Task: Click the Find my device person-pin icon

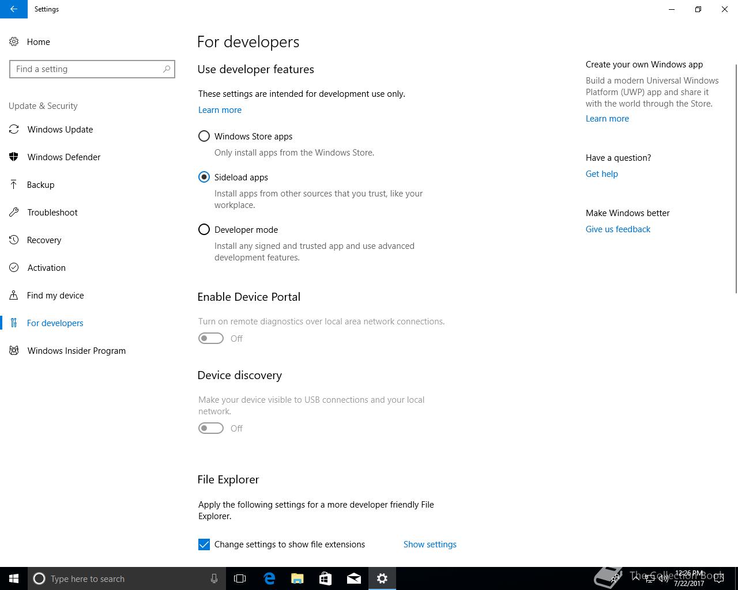Action: (14, 296)
